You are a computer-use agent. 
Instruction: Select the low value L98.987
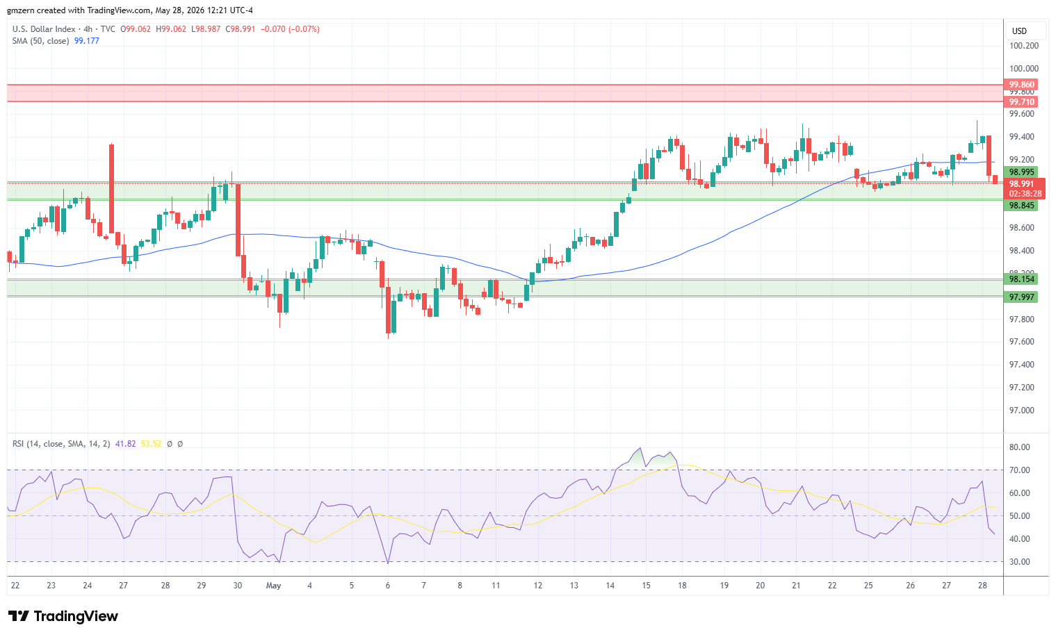click(x=206, y=29)
